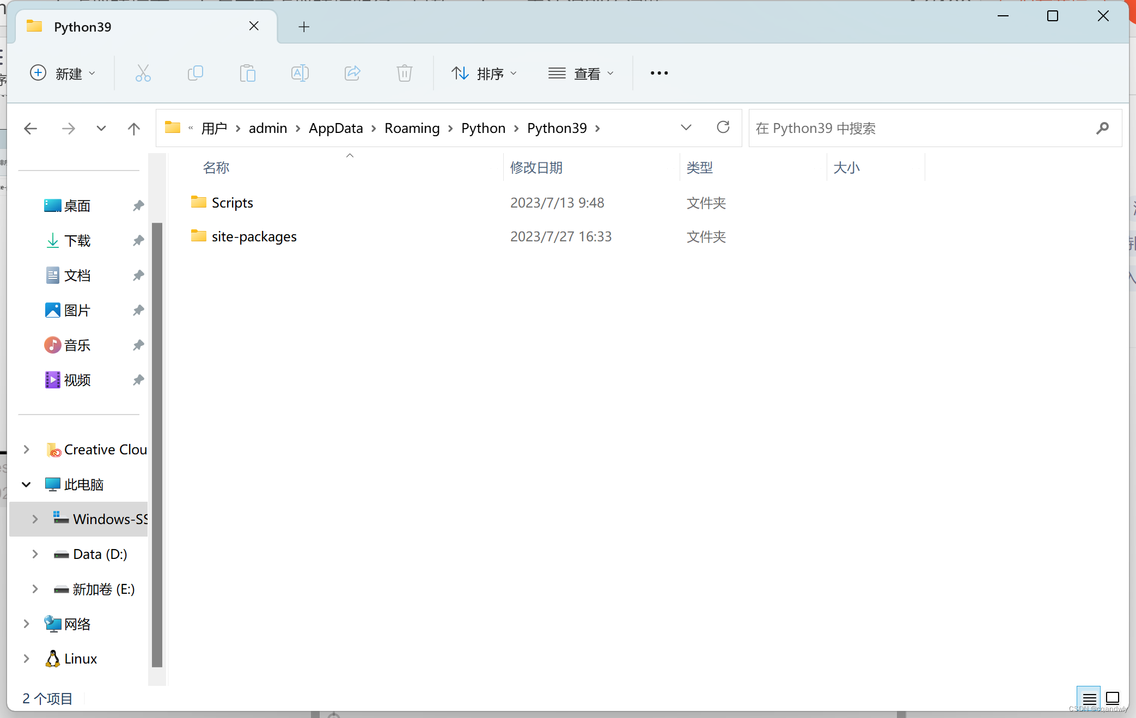Open 下载 in quick access
This screenshot has height=718, width=1136.
(x=77, y=240)
